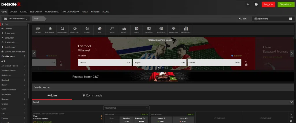This screenshot has width=296, height=123.
Task: Click the Logga in button
Action: (x=269, y=4)
